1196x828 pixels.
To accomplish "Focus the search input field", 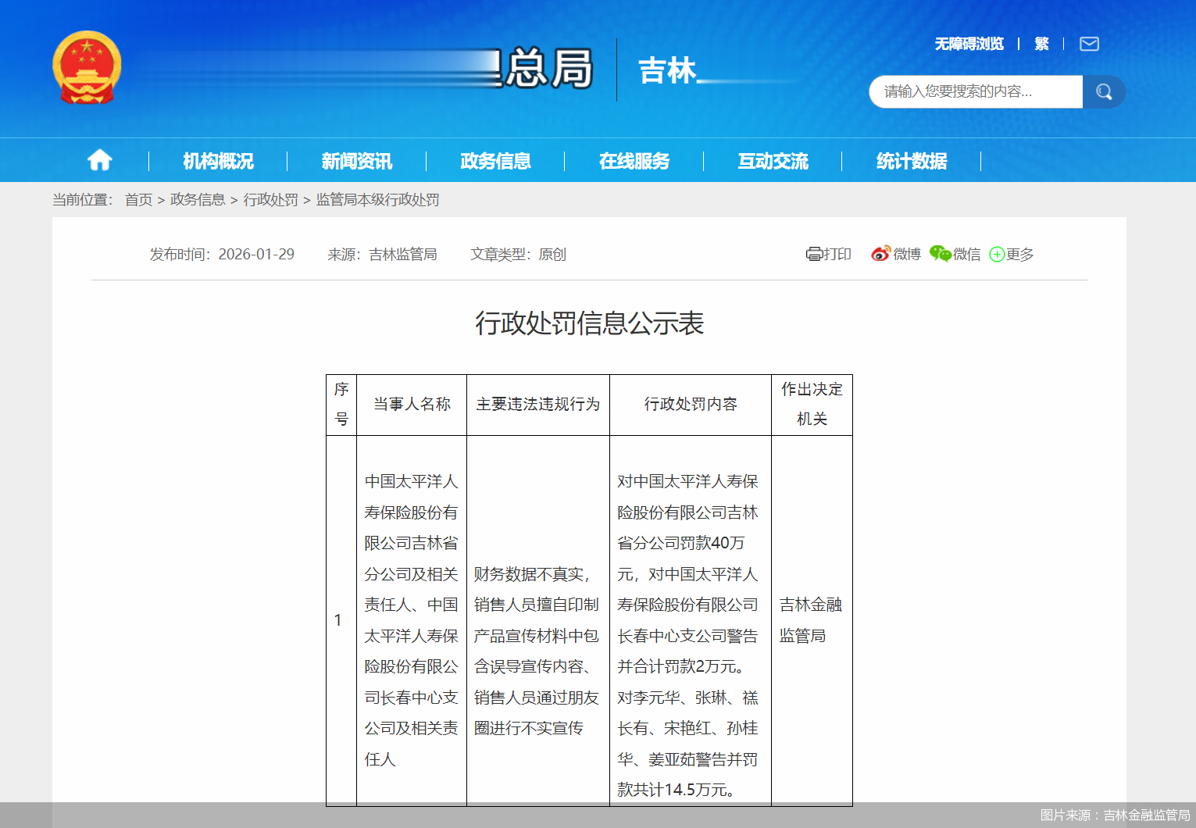I will click(976, 92).
